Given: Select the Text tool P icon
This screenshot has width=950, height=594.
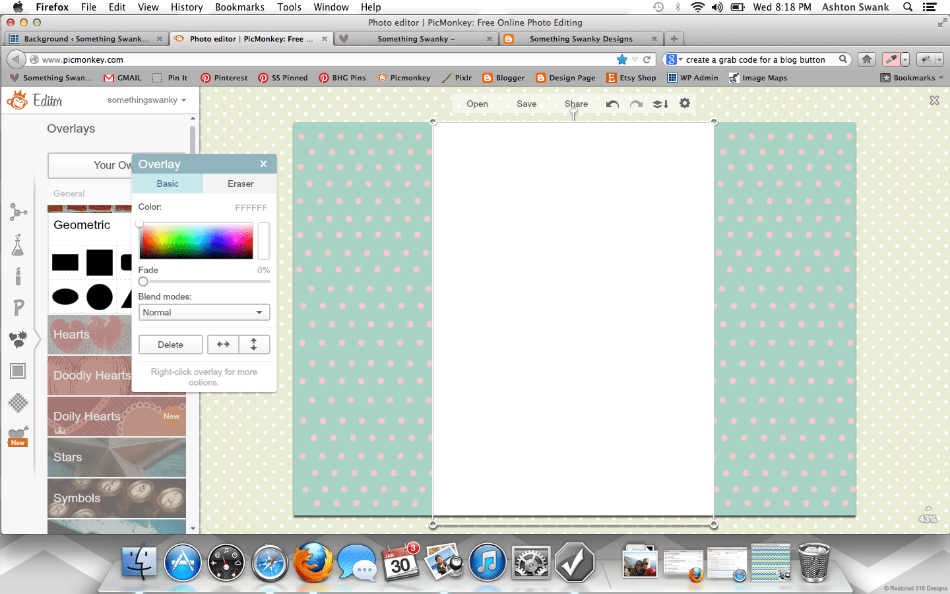Looking at the screenshot, I should pos(18,307).
